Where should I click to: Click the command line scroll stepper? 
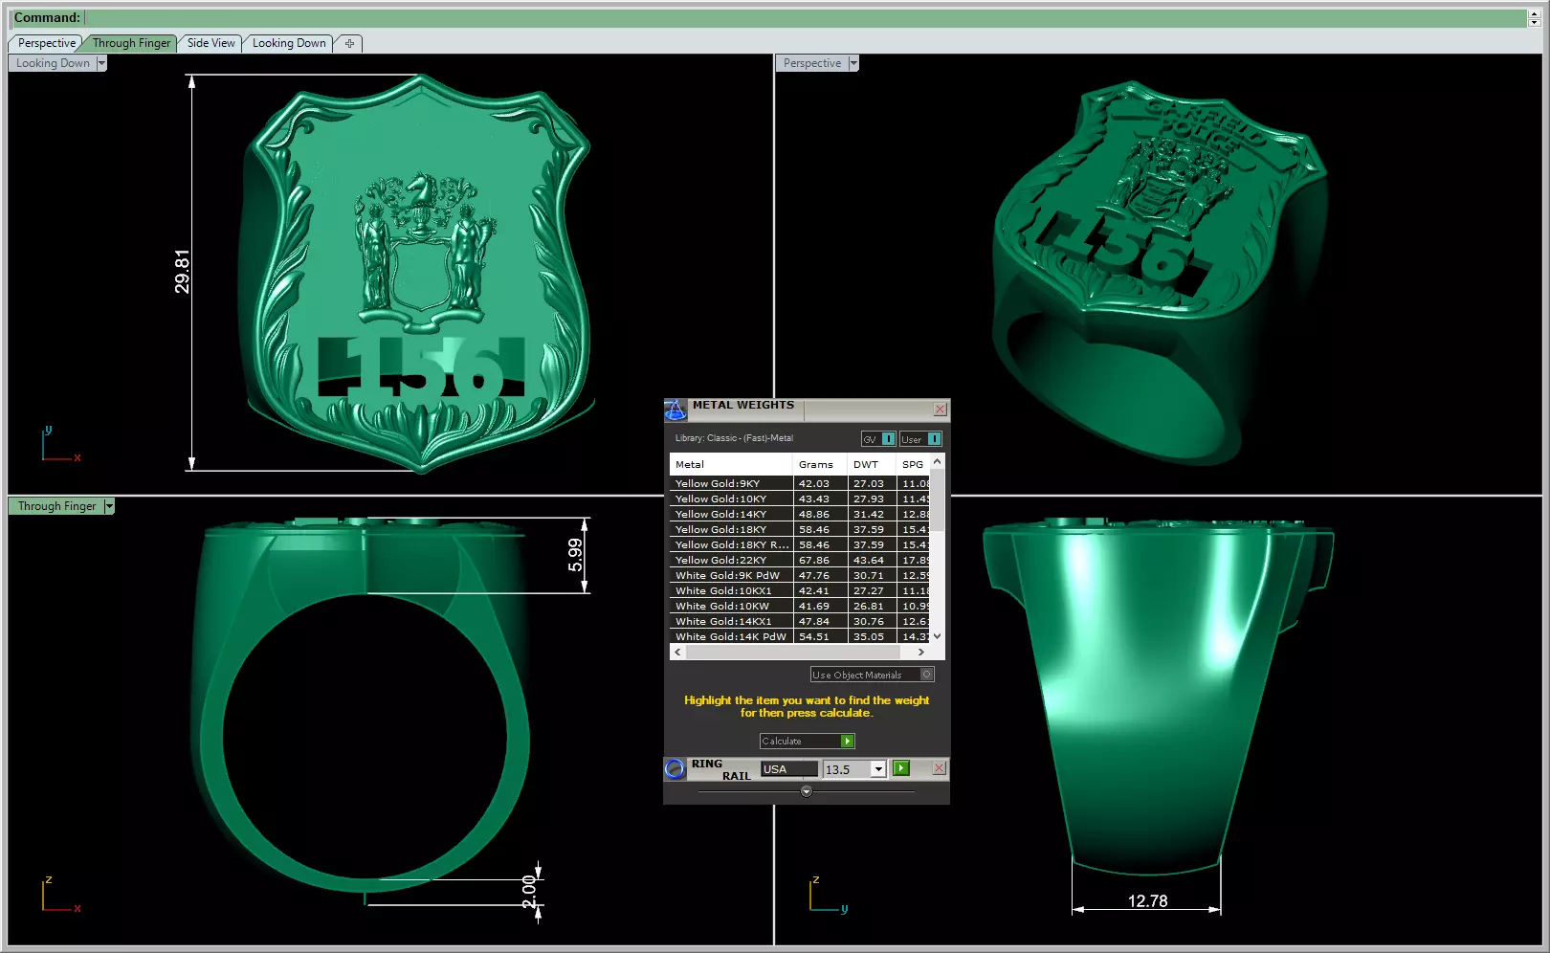pos(1535,18)
